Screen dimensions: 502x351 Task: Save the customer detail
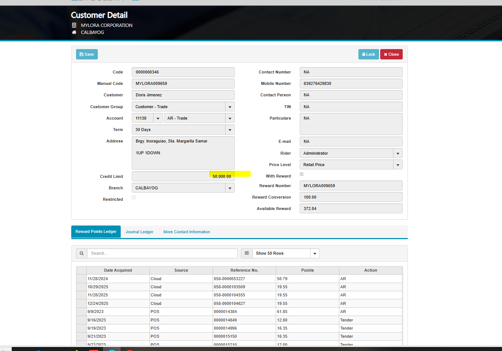[87, 54]
